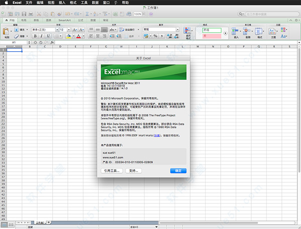
Task: Open ribbon settings gear dropdown
Action: tap(297, 20)
